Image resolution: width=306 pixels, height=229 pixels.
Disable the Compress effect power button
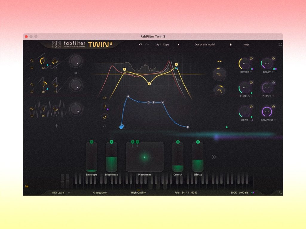(x=274, y=107)
